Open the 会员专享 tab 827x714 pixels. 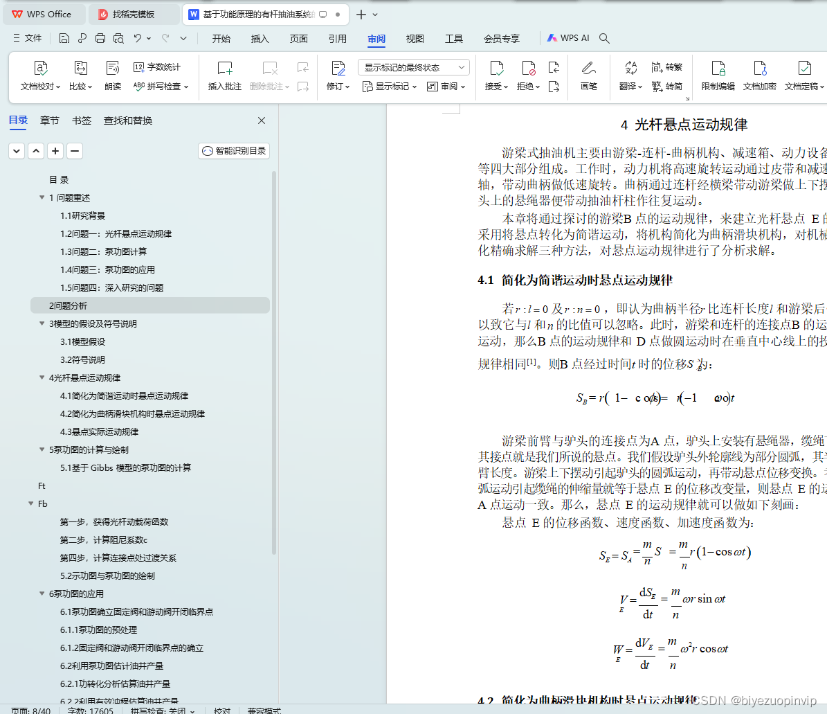tap(502, 39)
